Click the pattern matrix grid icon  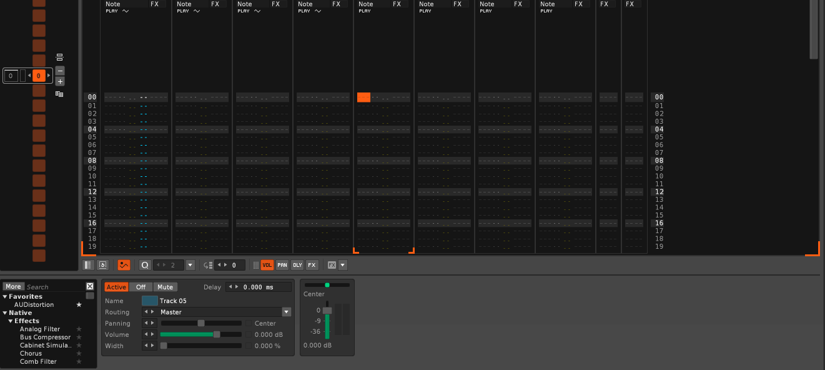(x=59, y=94)
